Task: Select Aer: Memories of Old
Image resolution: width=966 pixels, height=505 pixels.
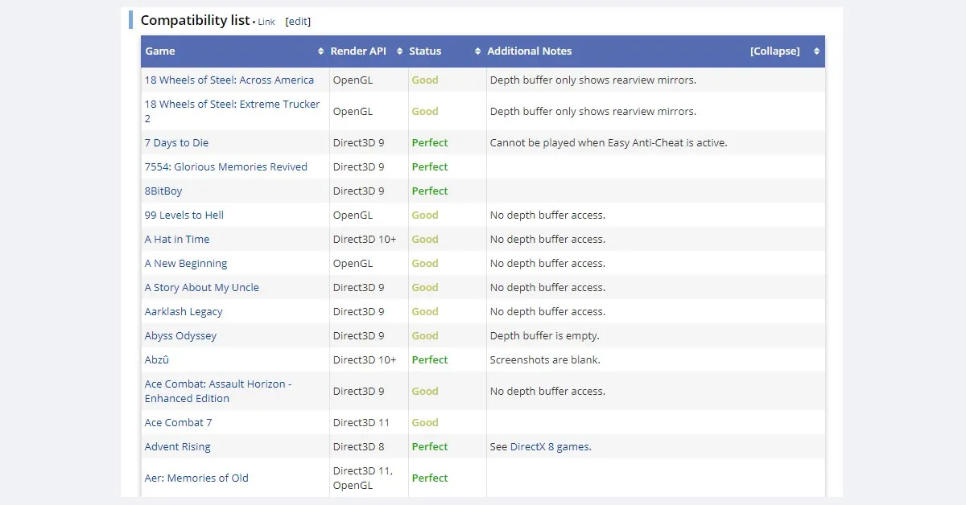Action: pyautogui.click(x=196, y=477)
